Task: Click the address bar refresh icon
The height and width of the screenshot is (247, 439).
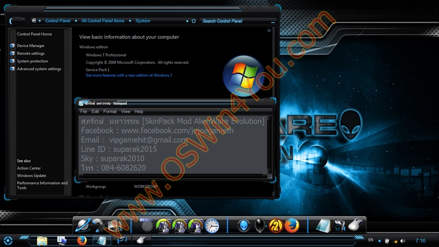Action: pos(193,21)
